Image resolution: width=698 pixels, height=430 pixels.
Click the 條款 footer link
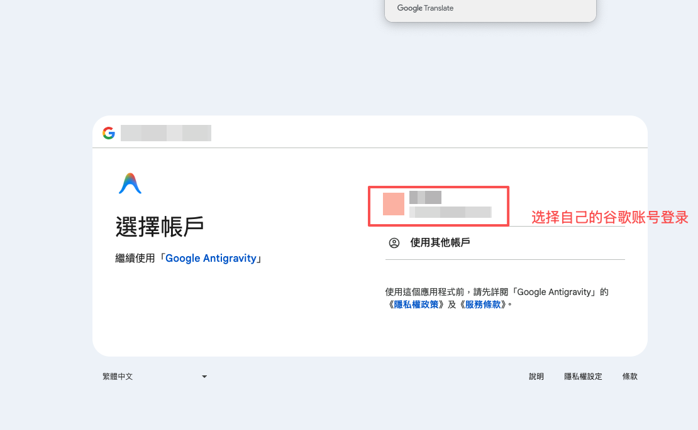tap(629, 376)
